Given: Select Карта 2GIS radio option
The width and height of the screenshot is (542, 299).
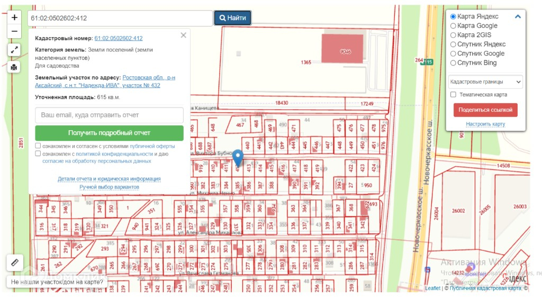Looking at the screenshot, I should (x=453, y=35).
